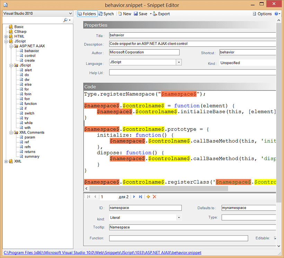Open the function snippet
Viewport: 284px width, 258px height.
coord(30,104)
